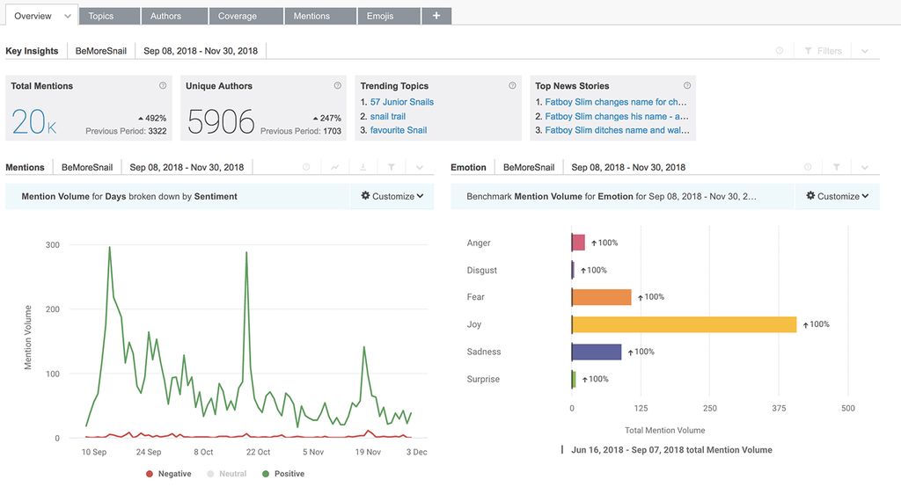Click the yellow Joy bar in chart

tap(684, 325)
